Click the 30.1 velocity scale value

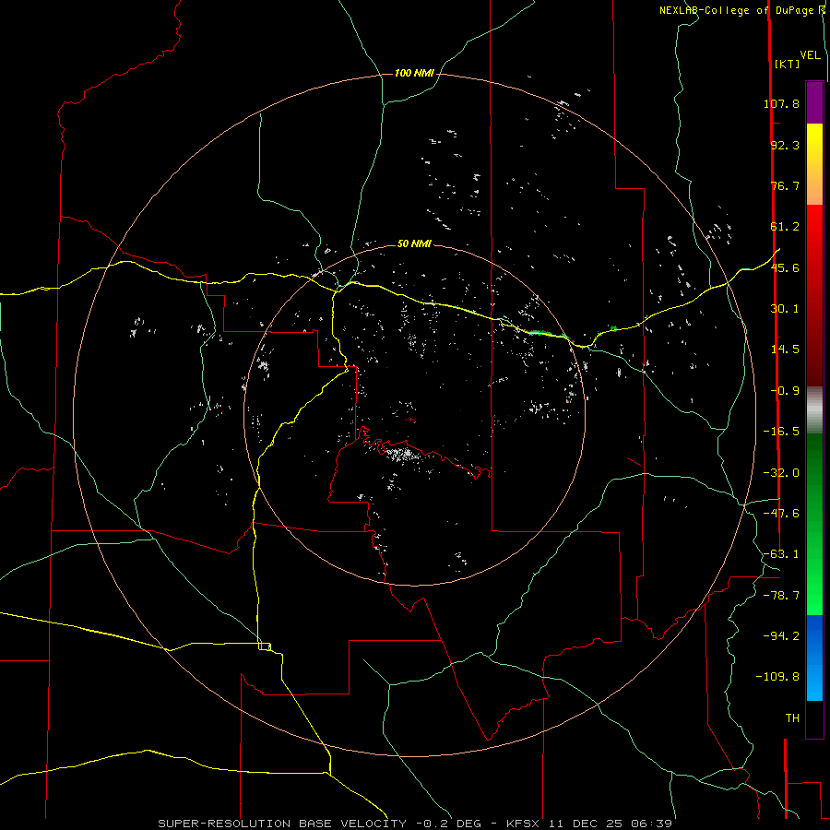coord(785,309)
